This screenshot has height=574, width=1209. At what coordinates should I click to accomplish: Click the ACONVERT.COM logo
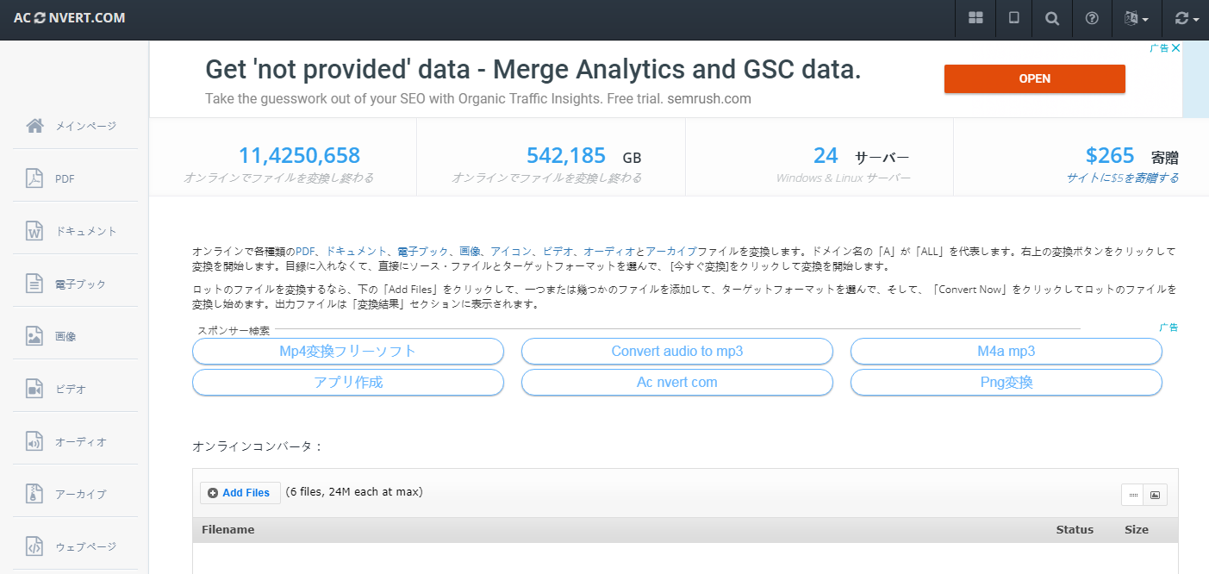point(70,18)
